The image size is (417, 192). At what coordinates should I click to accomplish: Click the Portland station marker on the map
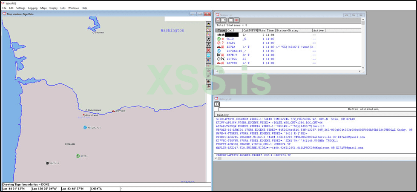click(84, 115)
